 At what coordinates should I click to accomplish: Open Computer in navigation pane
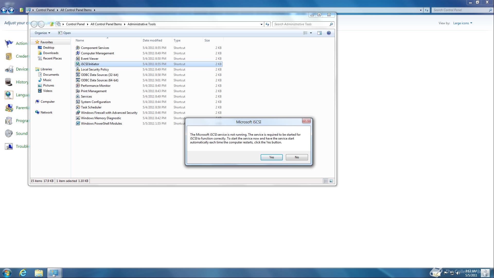coord(48,102)
